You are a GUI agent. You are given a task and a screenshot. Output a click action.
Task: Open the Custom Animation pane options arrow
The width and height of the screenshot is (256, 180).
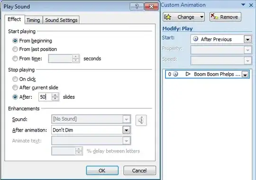coord(243,5)
